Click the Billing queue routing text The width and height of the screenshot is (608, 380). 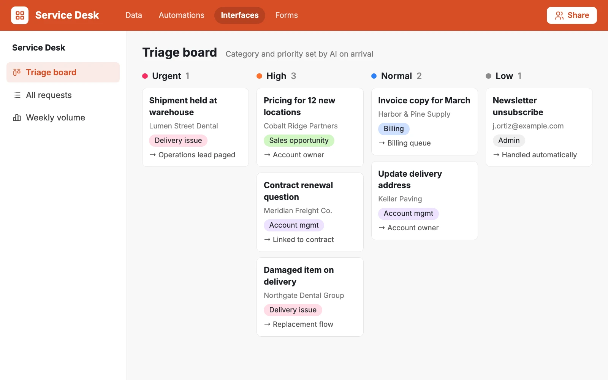(x=409, y=143)
